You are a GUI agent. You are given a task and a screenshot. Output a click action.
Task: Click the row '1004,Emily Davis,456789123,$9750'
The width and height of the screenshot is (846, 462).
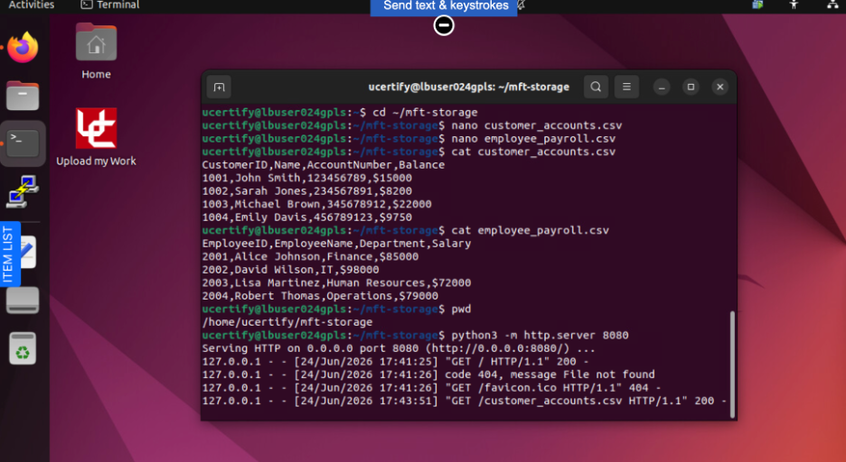[x=307, y=217]
